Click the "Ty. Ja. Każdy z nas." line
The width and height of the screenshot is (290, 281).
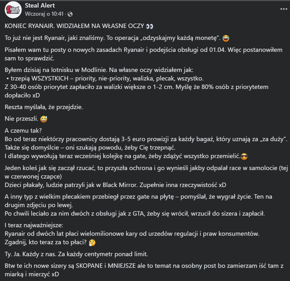tap(76, 254)
